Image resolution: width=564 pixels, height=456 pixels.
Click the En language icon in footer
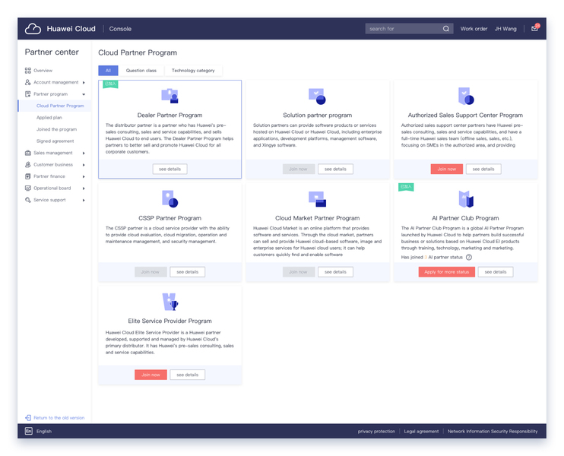coord(28,431)
